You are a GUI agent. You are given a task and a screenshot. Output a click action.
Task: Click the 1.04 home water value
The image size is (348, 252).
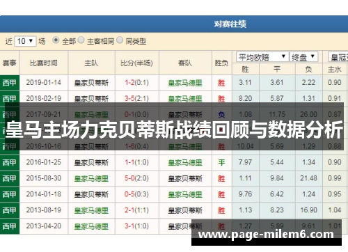click(x=335, y=210)
